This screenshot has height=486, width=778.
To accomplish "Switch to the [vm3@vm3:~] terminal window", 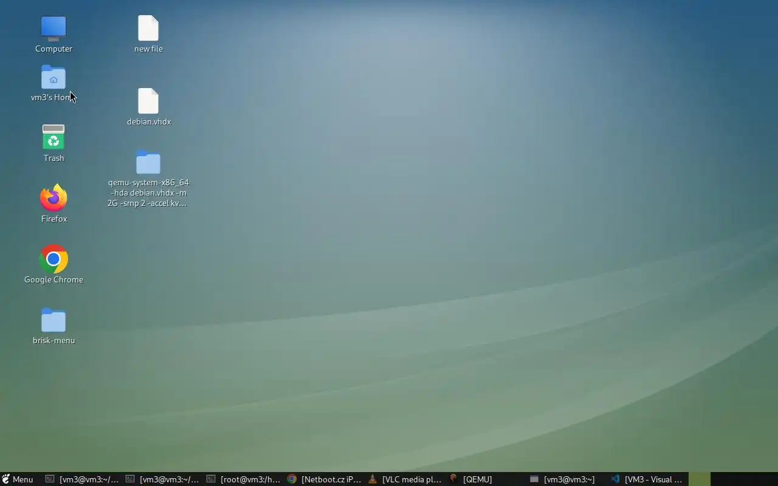I will (x=567, y=479).
